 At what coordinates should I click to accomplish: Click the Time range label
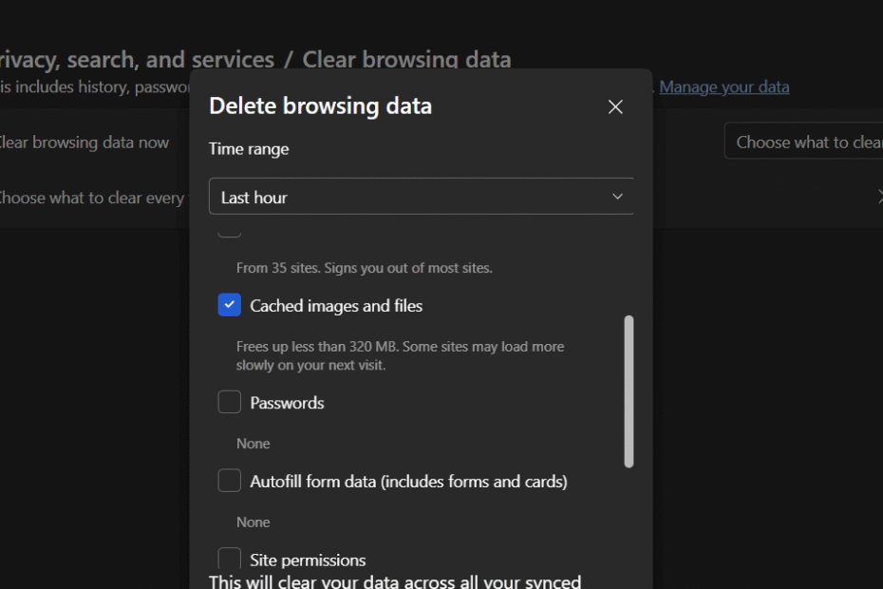tap(249, 148)
